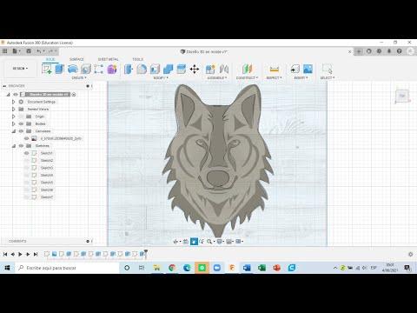The width and height of the screenshot is (417, 313).
Task: Select the Insert Derive tool
Action: (x=295, y=69)
